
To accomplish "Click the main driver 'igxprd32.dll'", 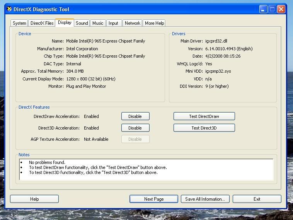I will tap(216, 41).
